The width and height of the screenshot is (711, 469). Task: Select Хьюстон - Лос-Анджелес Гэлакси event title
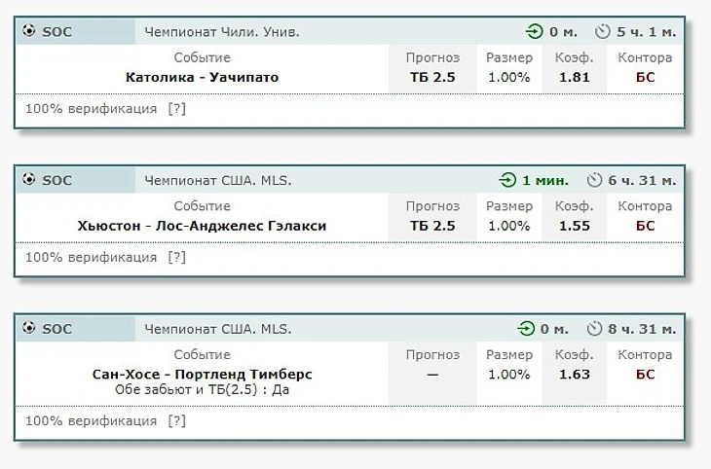[202, 226]
